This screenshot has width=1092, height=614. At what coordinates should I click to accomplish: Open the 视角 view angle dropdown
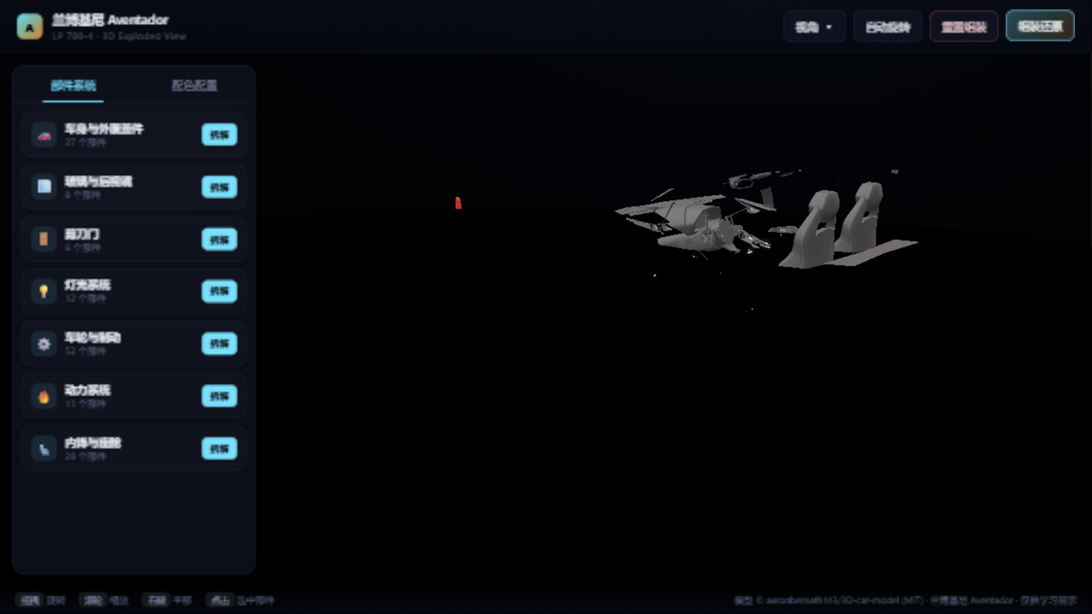[815, 26]
